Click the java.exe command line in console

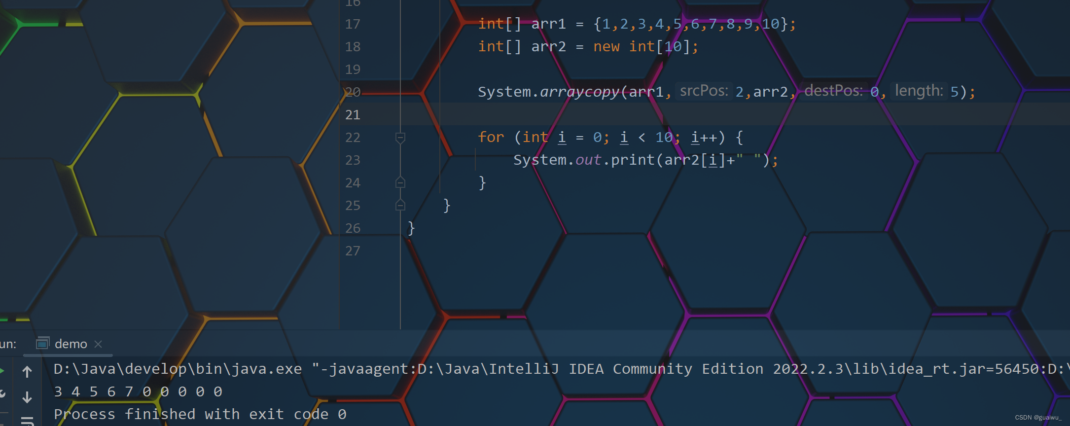[x=562, y=369]
